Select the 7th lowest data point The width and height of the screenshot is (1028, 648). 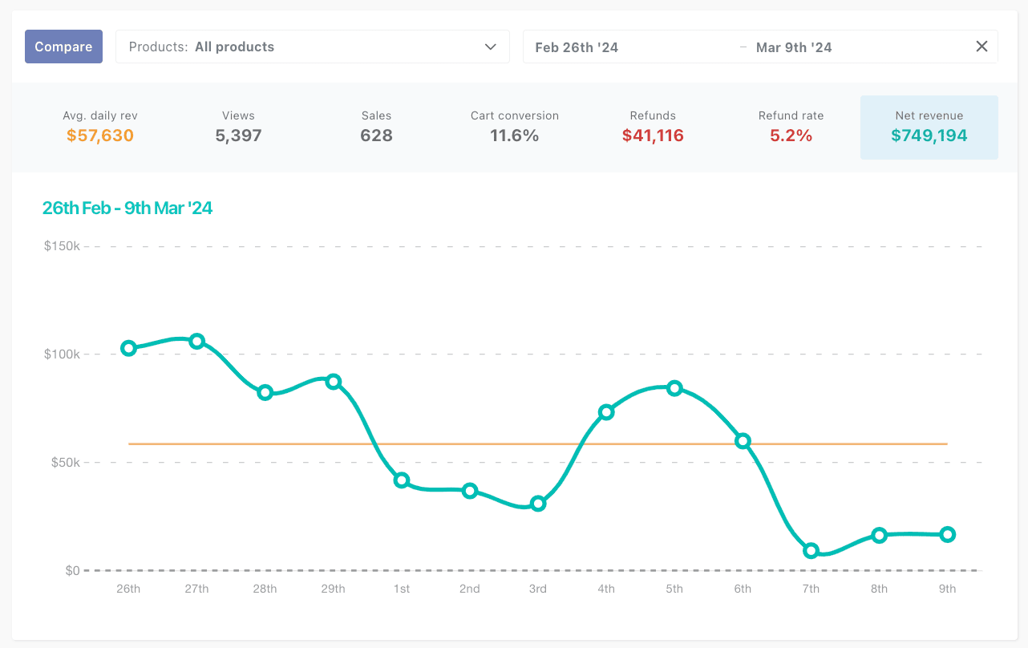click(811, 551)
